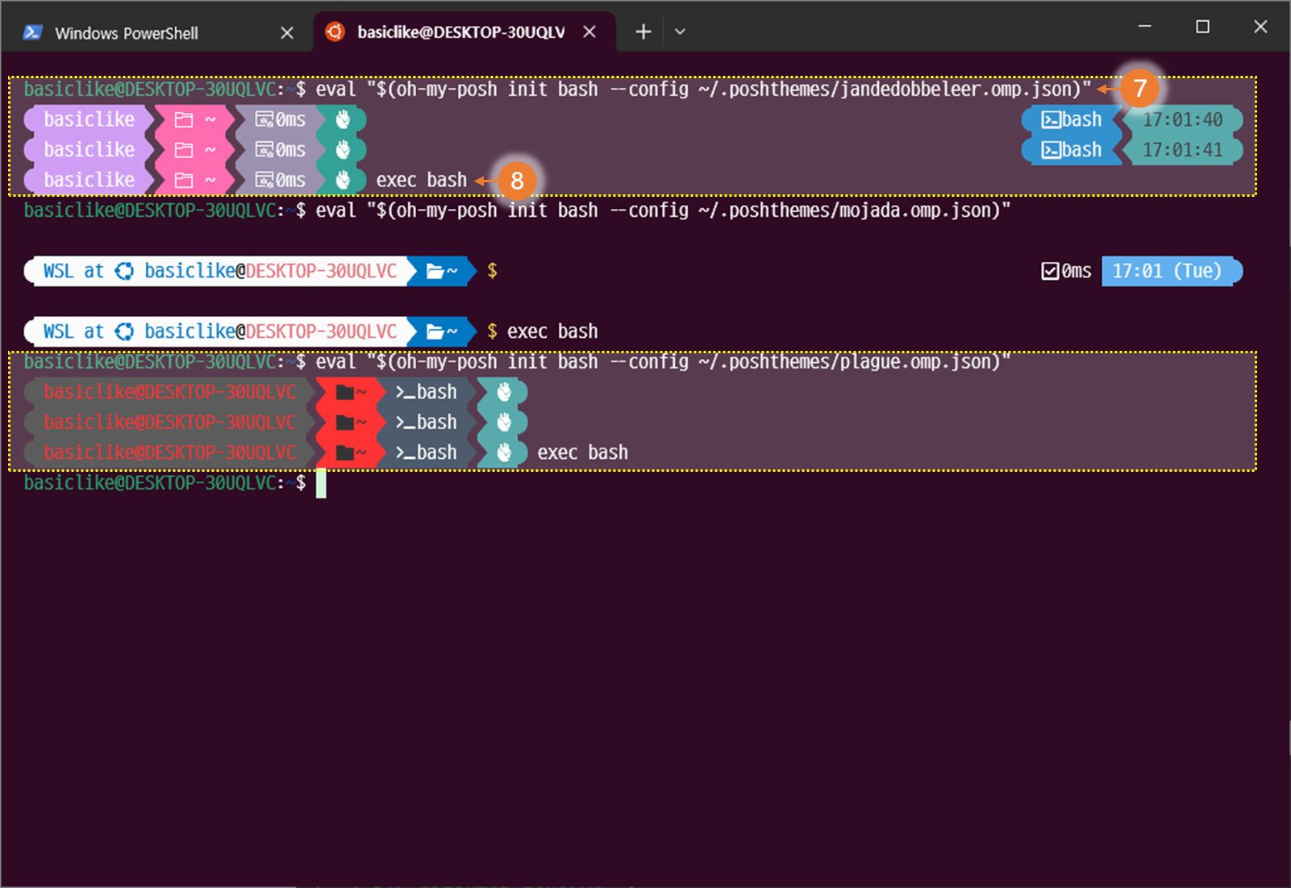This screenshot has height=888, width=1291.
Task: Close the Windows PowerShell tab
Action: coord(287,33)
